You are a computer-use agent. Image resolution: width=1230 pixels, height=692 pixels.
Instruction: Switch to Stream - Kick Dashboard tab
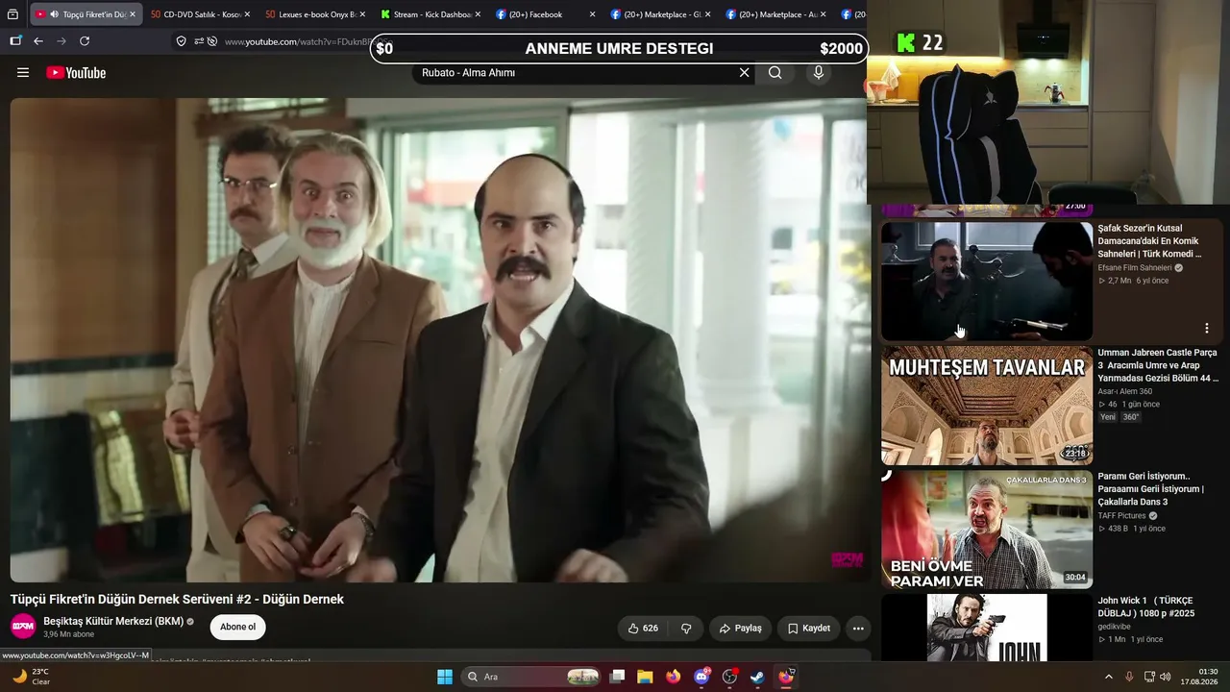430,14
